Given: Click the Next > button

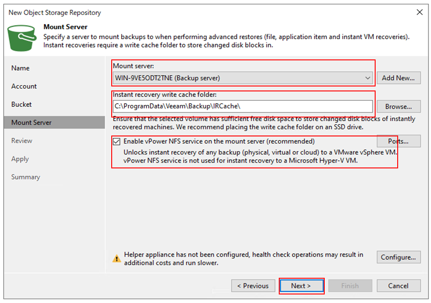Looking at the screenshot, I should click(x=301, y=286).
